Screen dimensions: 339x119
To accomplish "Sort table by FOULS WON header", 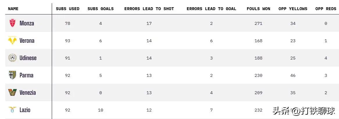I will click(x=258, y=9).
